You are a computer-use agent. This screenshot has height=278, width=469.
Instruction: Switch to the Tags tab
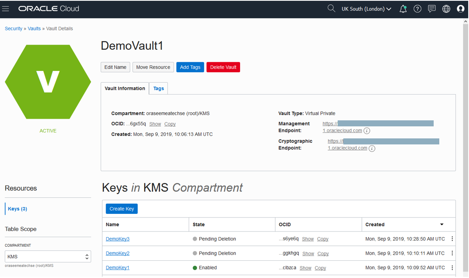159,89
